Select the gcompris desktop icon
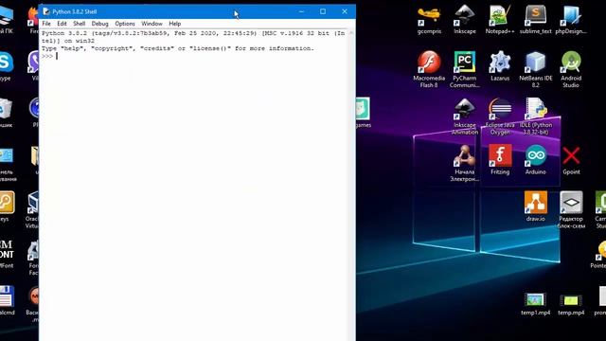606x341 pixels. coord(429,20)
